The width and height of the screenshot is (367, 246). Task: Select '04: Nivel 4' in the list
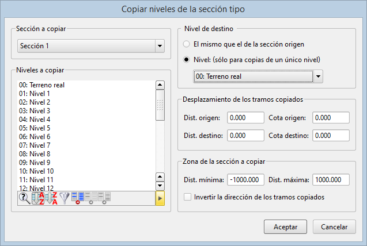coord(86,120)
